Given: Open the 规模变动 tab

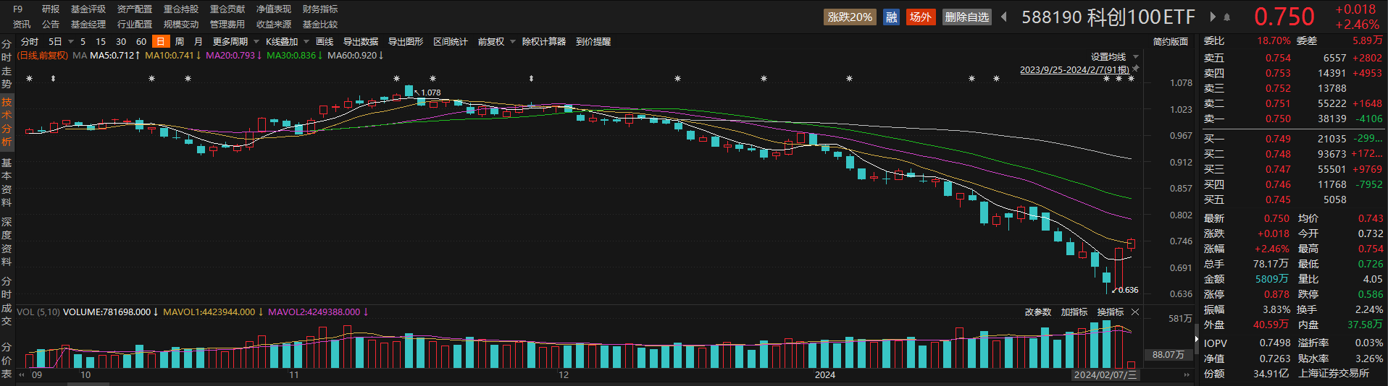Looking at the screenshot, I should [181, 25].
